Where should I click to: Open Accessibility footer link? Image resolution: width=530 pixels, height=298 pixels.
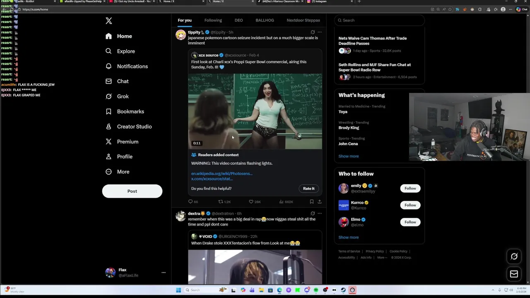tap(347, 257)
